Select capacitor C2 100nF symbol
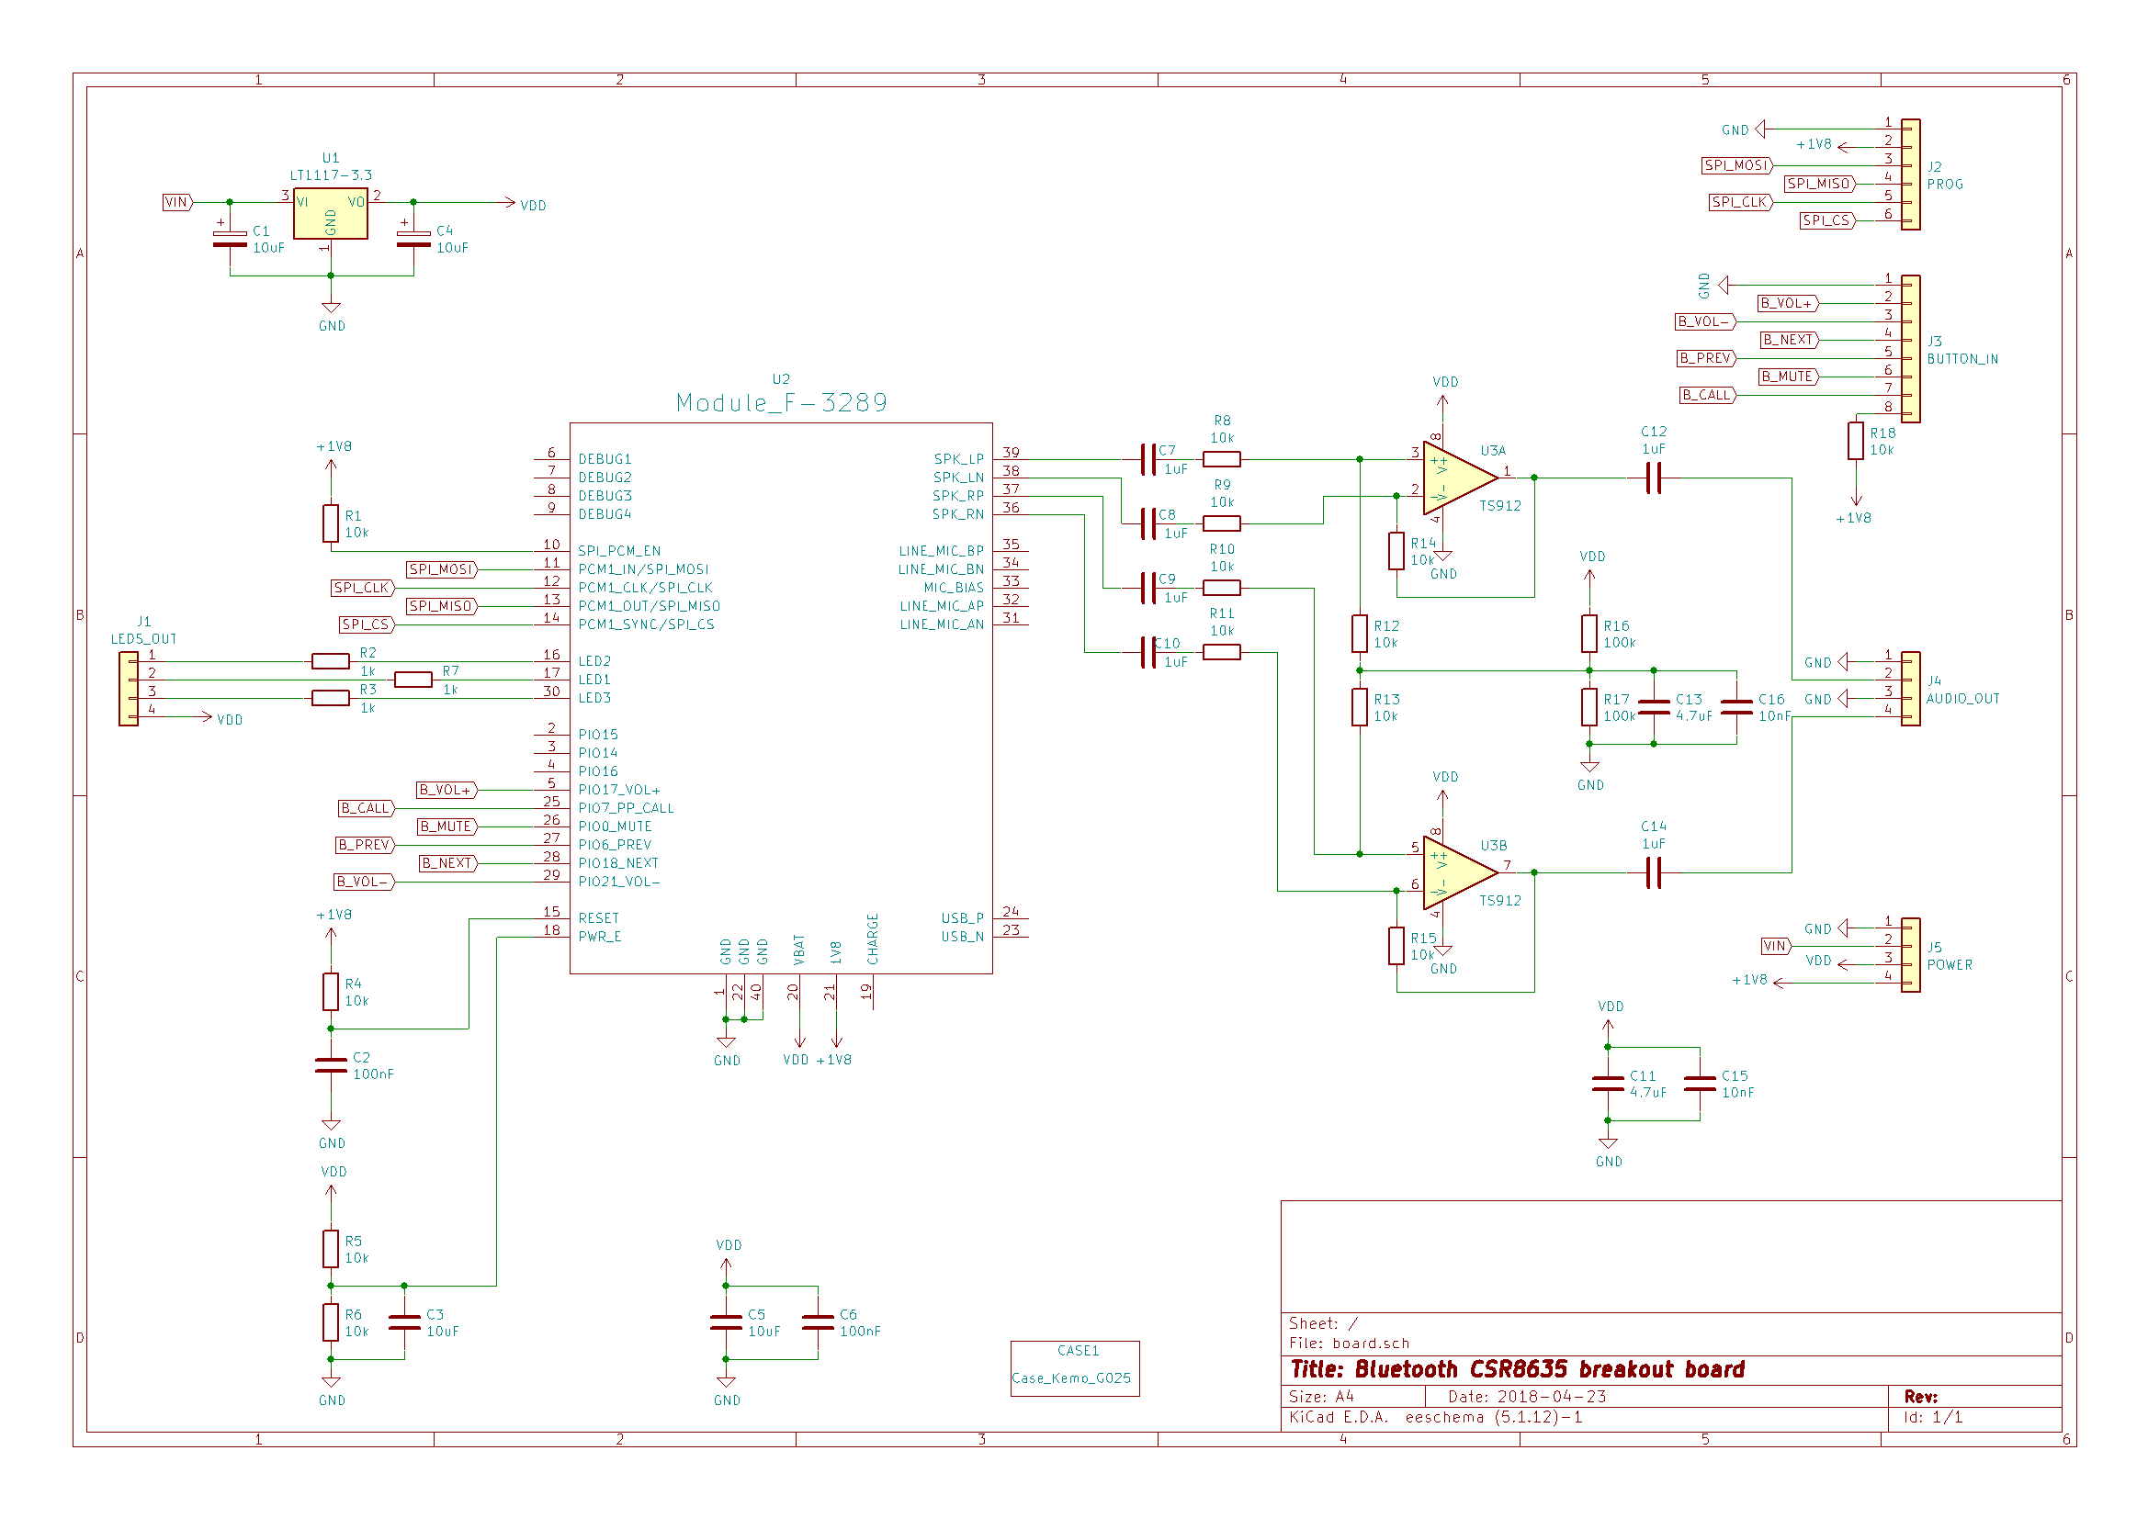 pos(330,1065)
